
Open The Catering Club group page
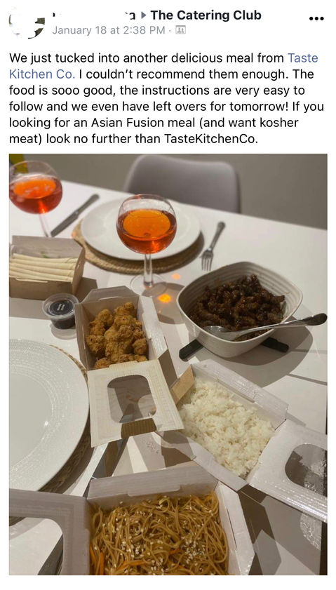point(206,15)
